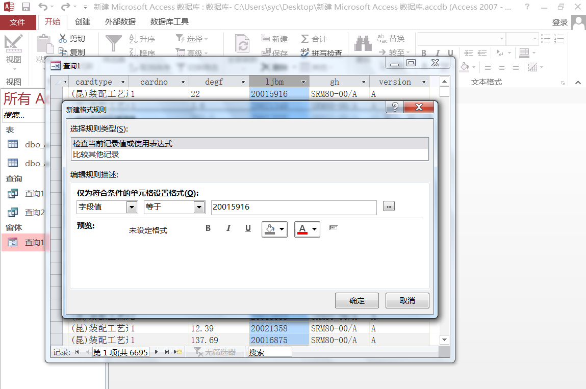Click the background fill color bucket

point(270,229)
